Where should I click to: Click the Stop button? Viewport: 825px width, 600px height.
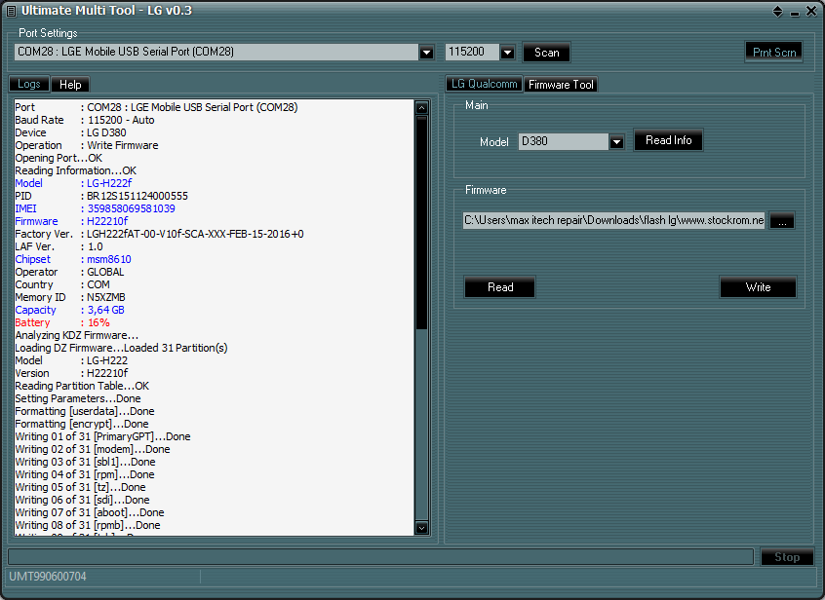[787, 557]
